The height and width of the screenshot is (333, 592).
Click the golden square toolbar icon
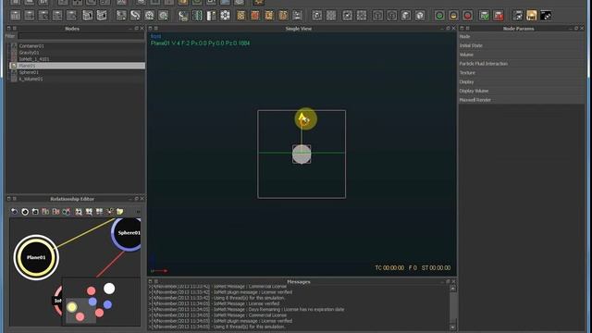532,16
